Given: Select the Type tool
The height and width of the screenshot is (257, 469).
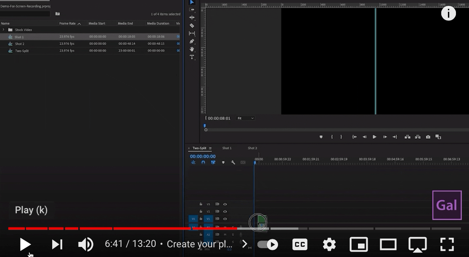Looking at the screenshot, I should (x=192, y=57).
